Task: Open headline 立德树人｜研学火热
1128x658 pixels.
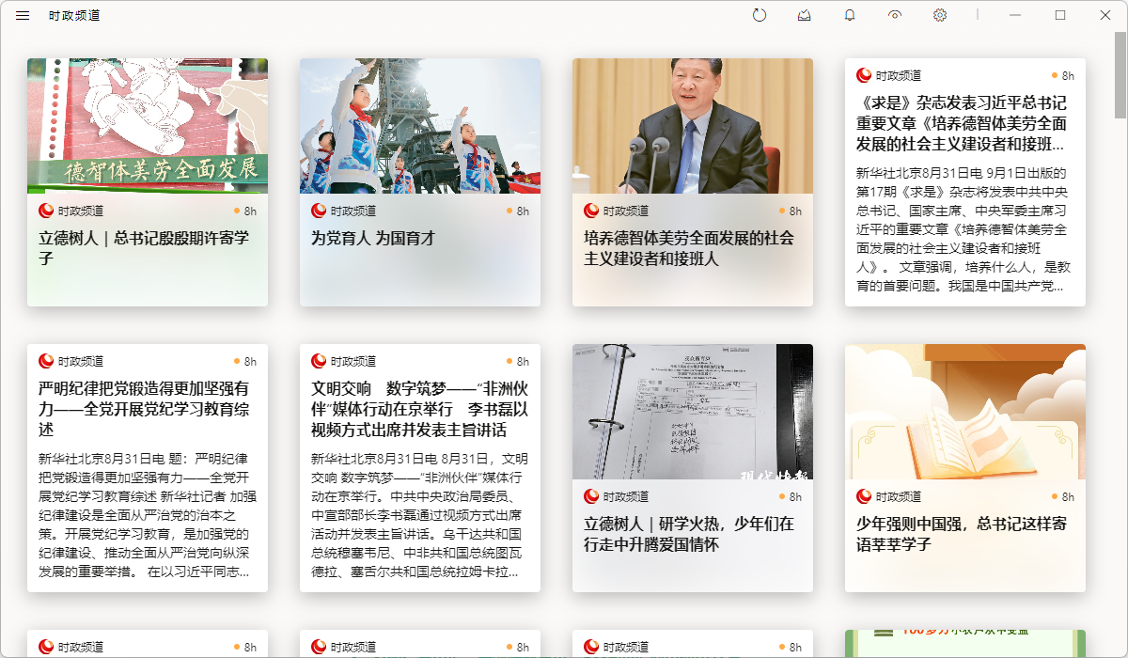Action: [689, 534]
